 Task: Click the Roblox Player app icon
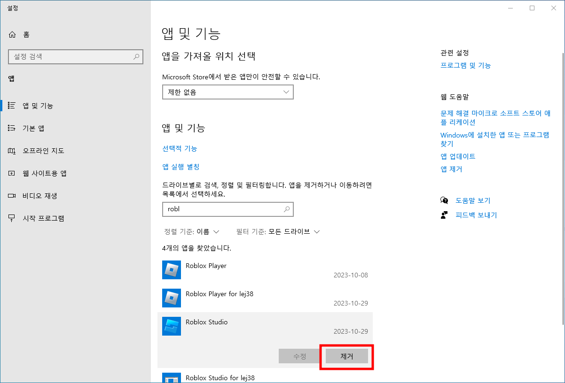(x=172, y=270)
